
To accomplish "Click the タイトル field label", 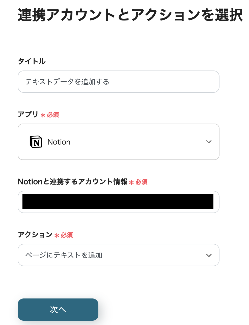I will 32,61.
